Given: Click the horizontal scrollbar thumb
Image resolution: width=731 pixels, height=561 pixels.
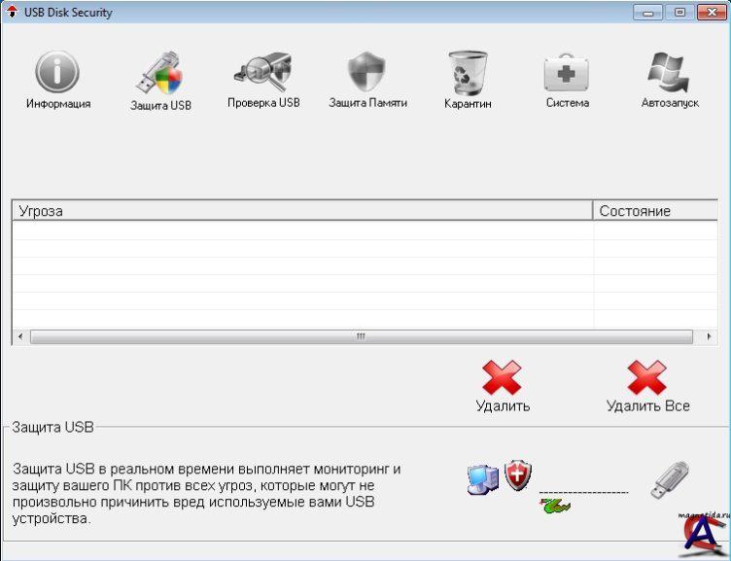Looking at the screenshot, I should (x=360, y=337).
